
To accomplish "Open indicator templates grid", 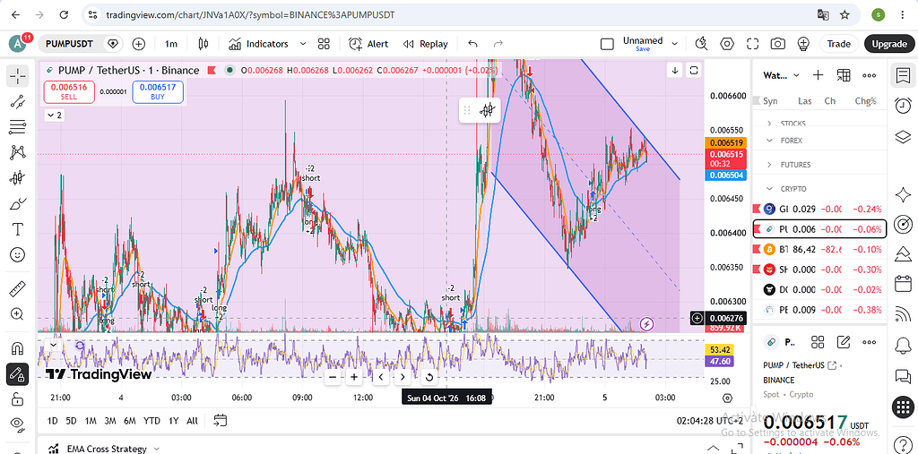I will coord(324,44).
